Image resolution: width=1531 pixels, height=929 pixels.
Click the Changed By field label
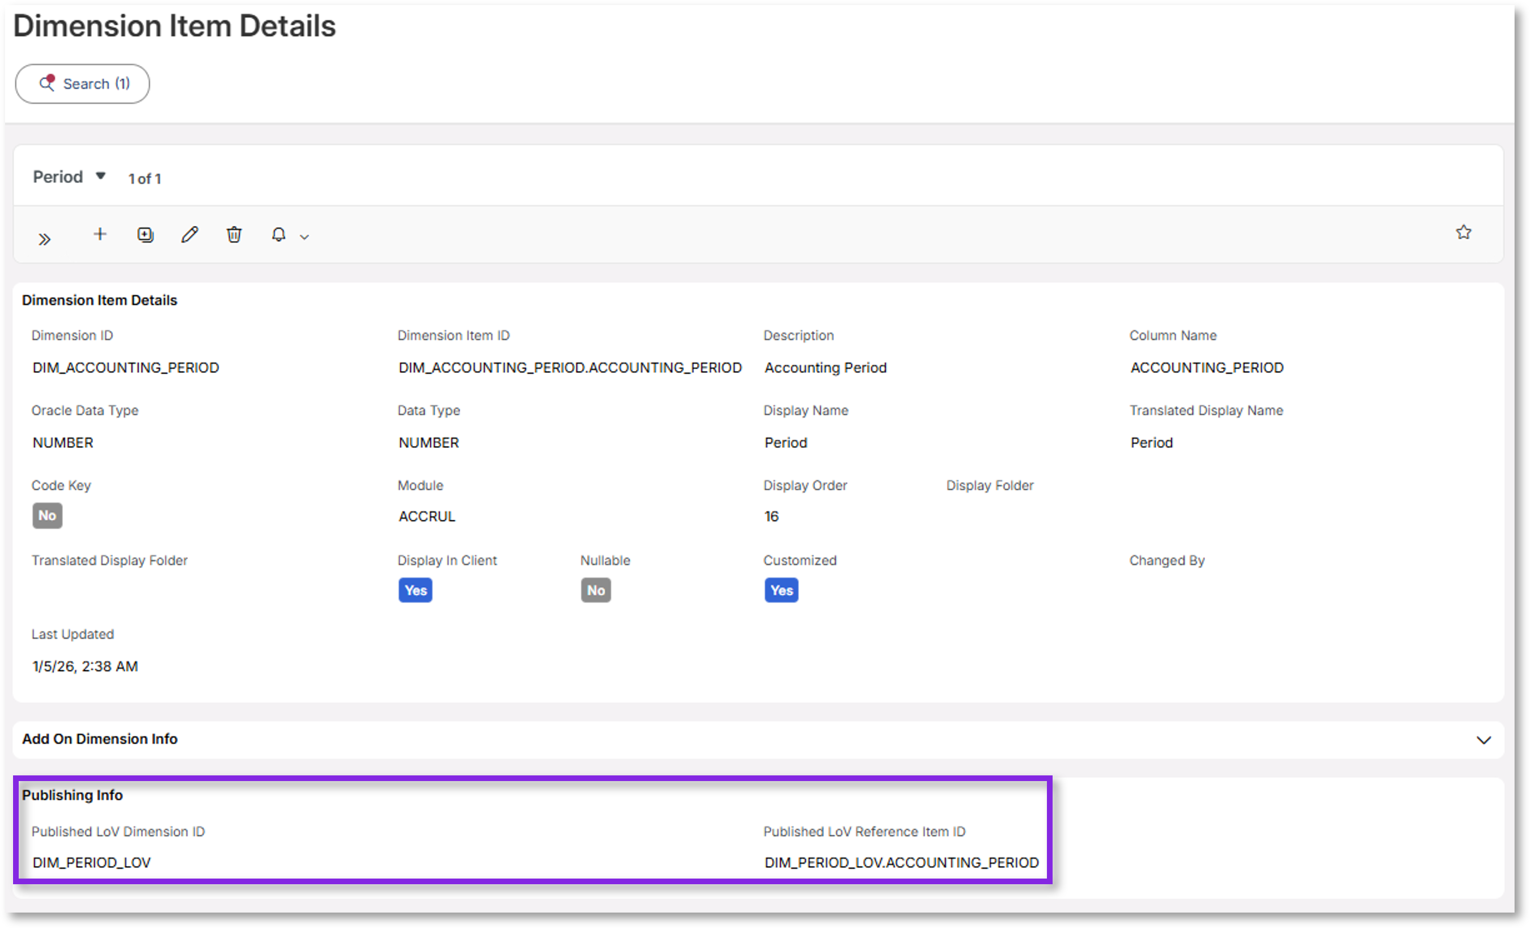1167,561
